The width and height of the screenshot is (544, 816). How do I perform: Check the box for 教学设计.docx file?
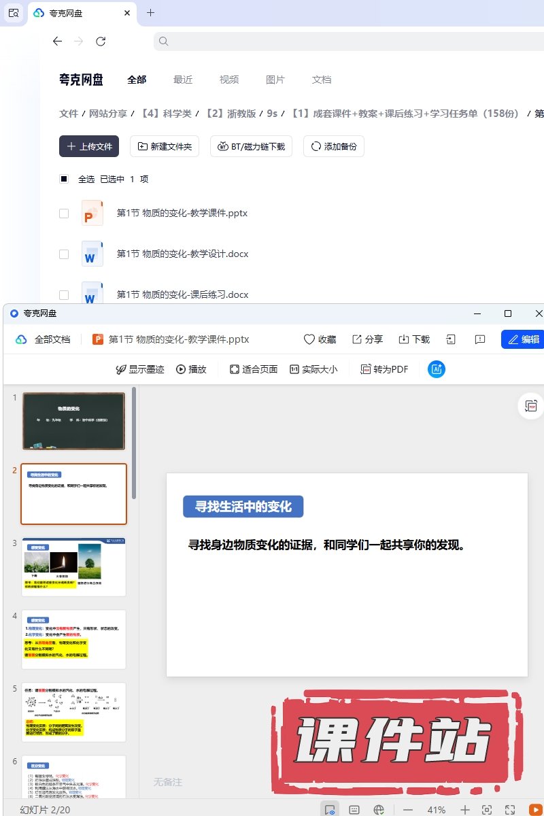[64, 254]
